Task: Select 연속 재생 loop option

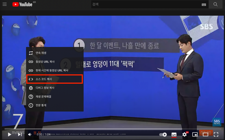Action: (x=55, y=53)
